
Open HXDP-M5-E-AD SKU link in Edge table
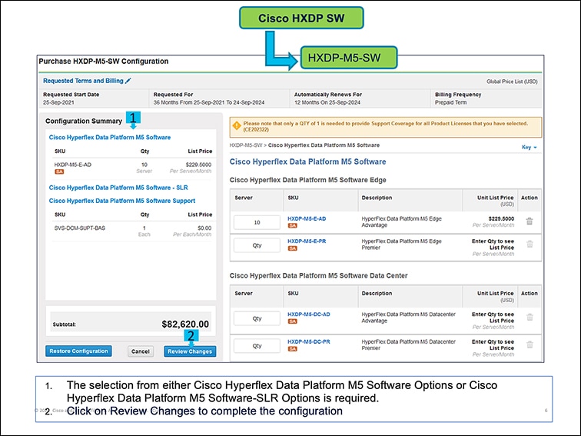pos(307,218)
